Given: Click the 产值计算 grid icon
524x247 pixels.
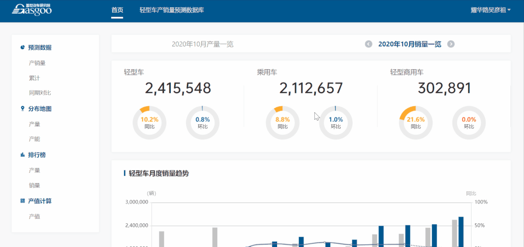Looking at the screenshot, I should pos(23,201).
